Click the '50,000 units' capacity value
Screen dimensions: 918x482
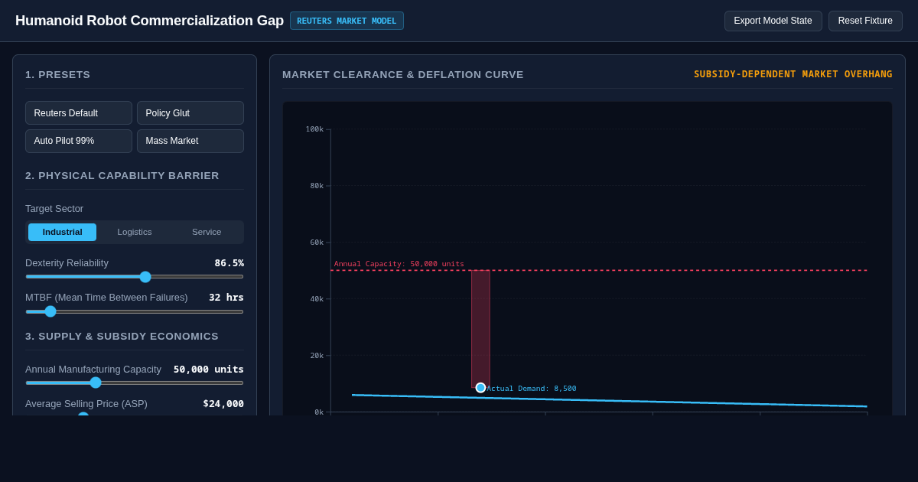coord(209,369)
